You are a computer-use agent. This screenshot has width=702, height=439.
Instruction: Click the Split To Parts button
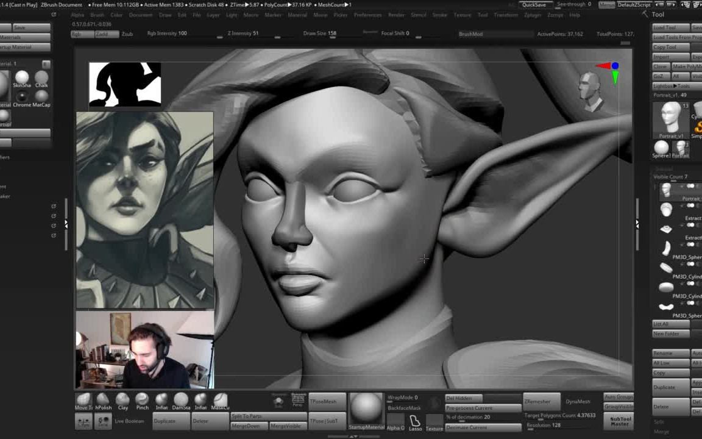pos(269,416)
